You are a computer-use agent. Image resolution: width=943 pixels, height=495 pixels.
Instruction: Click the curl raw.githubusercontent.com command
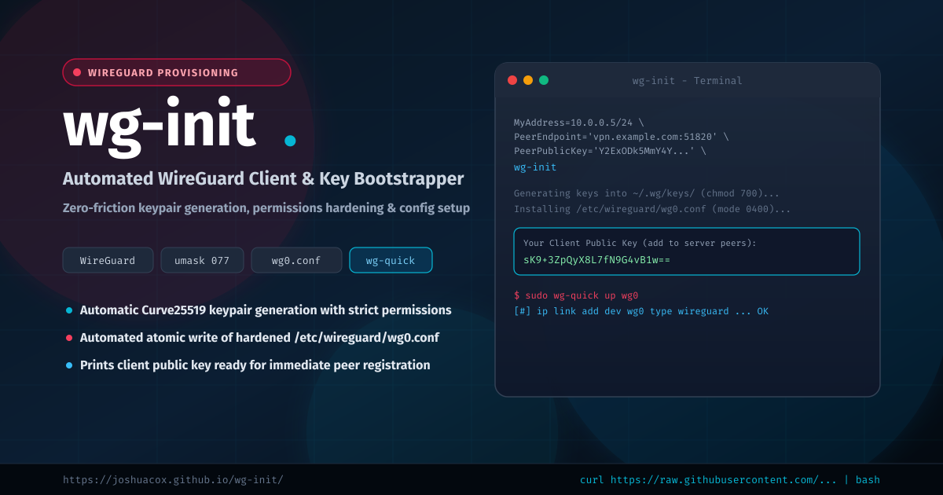pos(730,479)
